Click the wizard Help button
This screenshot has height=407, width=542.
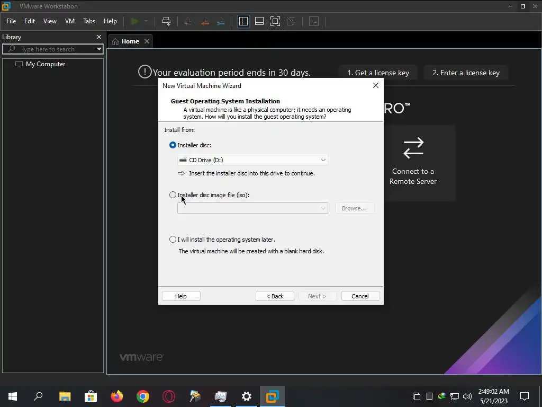[181, 296]
